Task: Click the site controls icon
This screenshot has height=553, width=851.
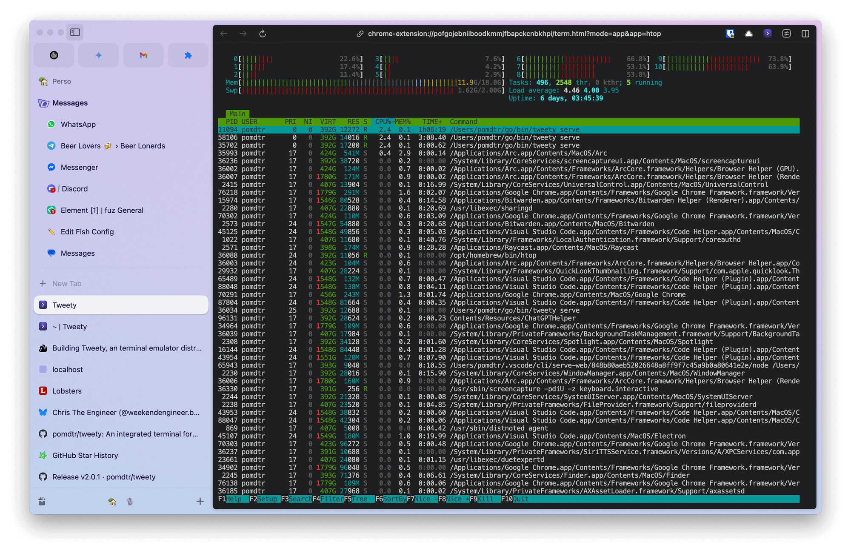Action: (786, 34)
